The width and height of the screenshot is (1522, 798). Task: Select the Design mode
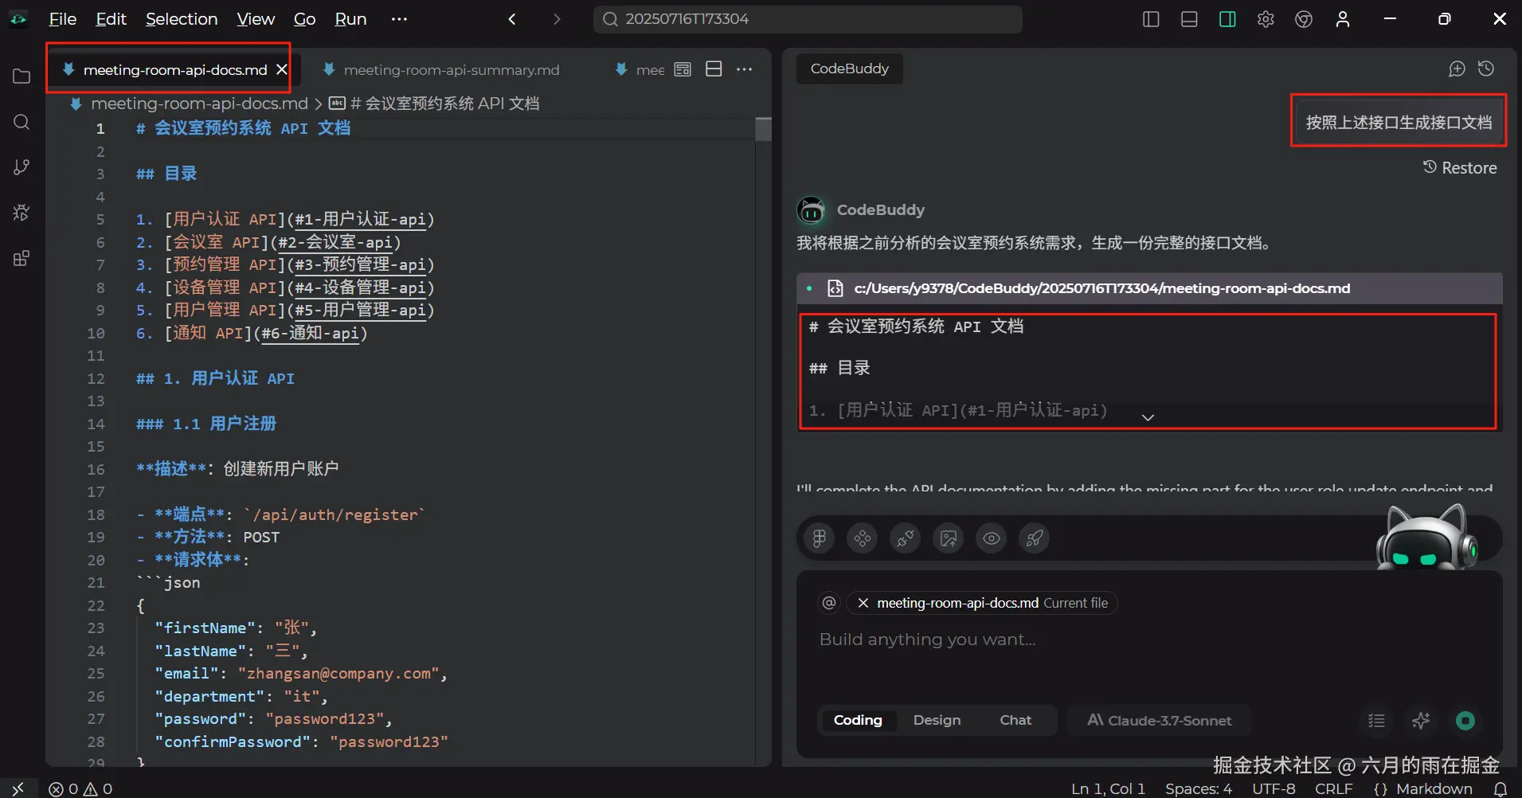937,720
